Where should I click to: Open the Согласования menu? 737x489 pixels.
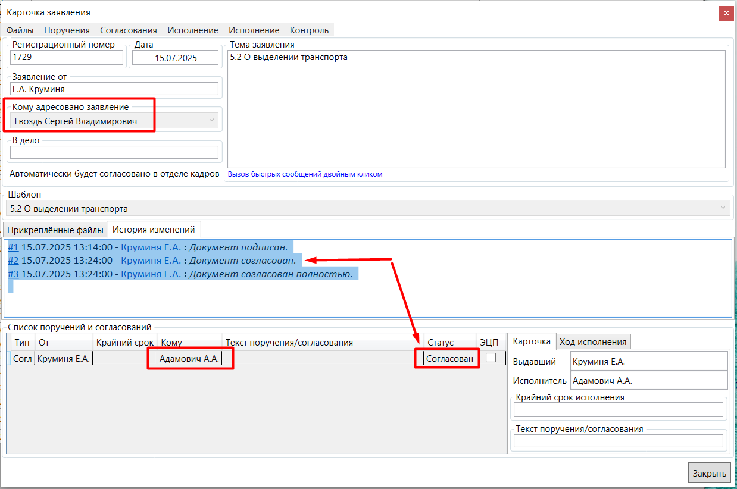click(x=128, y=30)
